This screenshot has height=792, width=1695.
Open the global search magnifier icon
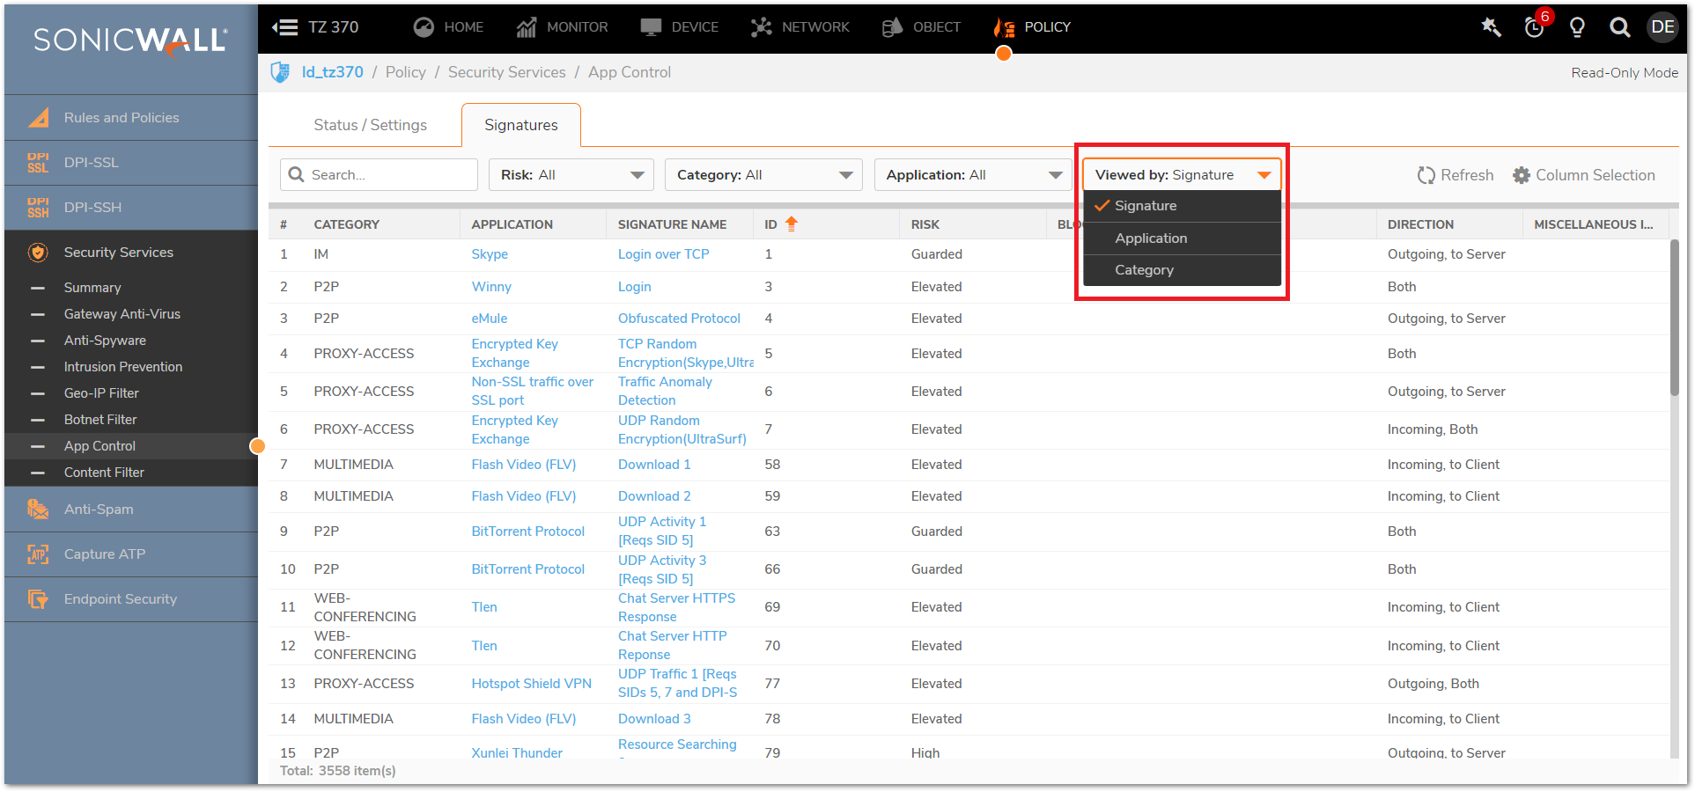(x=1619, y=27)
